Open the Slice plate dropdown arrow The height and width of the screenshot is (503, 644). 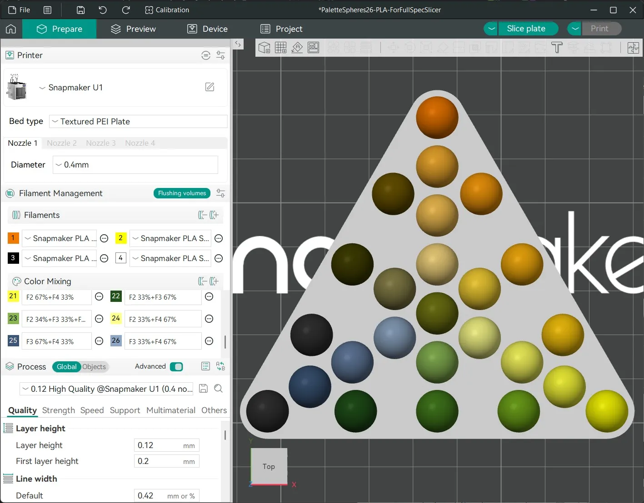pyautogui.click(x=491, y=29)
